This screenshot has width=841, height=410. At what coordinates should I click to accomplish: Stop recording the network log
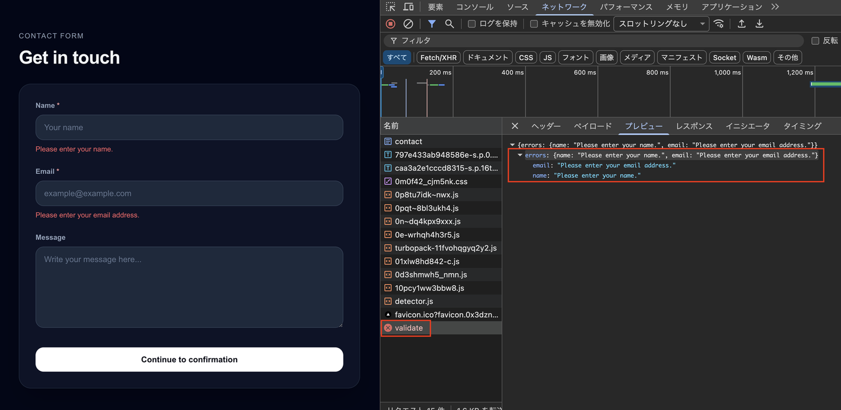point(391,24)
